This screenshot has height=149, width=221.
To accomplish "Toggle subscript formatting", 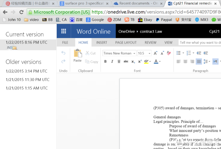I will [133, 61].
